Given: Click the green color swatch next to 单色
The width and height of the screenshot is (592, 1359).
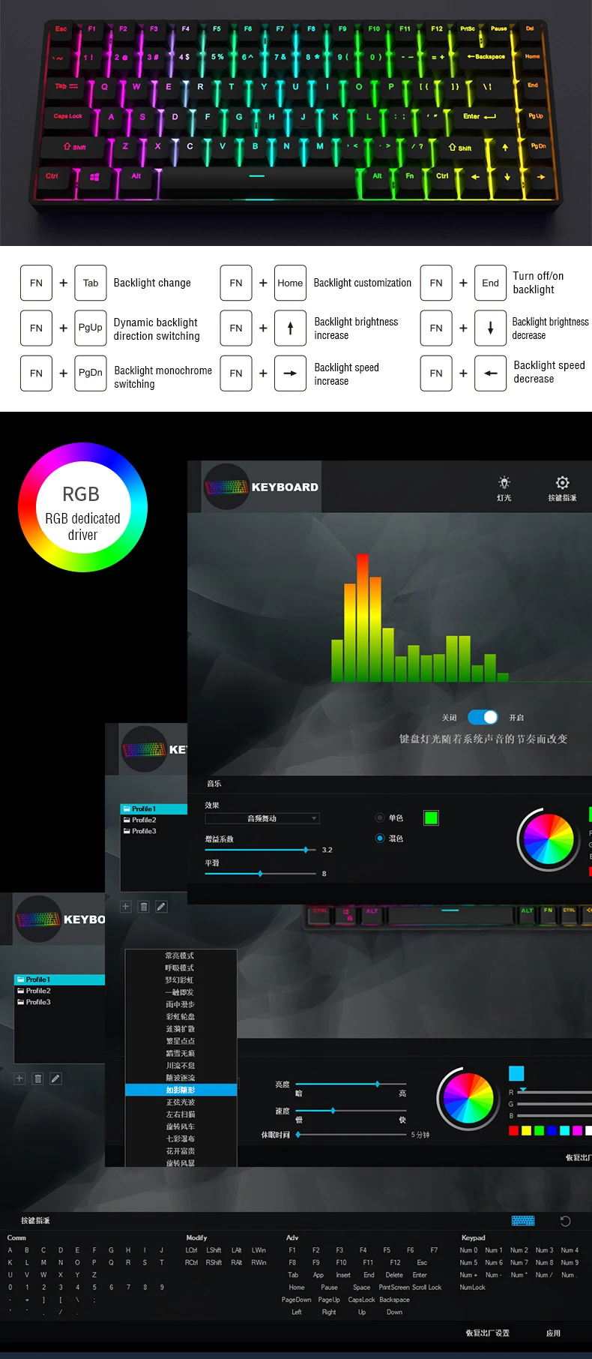Looking at the screenshot, I should pyautogui.click(x=431, y=817).
